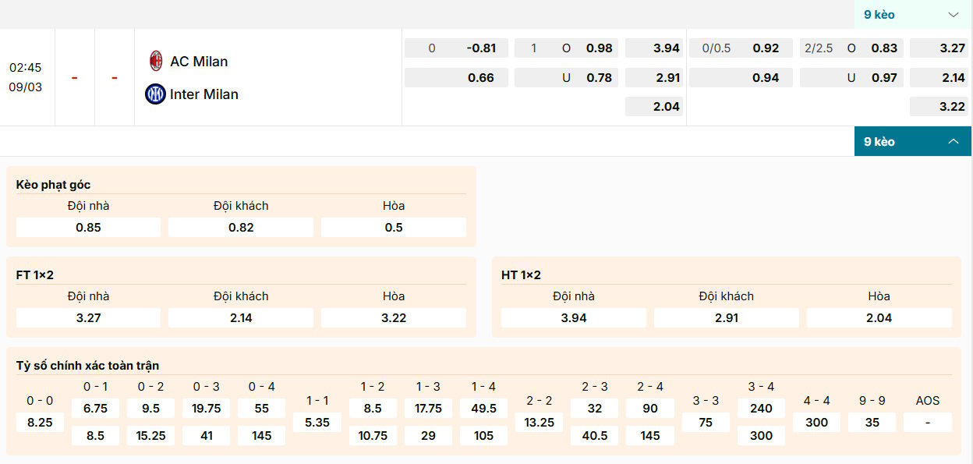
Task: Select exact score 1 - 1 odds 5.35
Action: tap(317, 422)
